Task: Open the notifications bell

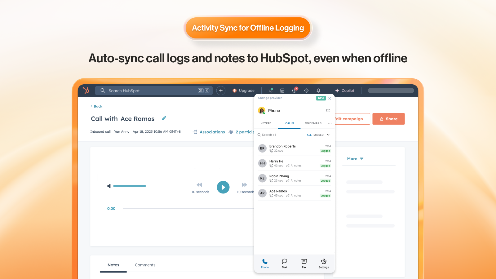Action: coord(318,91)
